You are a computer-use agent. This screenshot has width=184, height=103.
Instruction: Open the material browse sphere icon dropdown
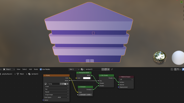[83, 69]
